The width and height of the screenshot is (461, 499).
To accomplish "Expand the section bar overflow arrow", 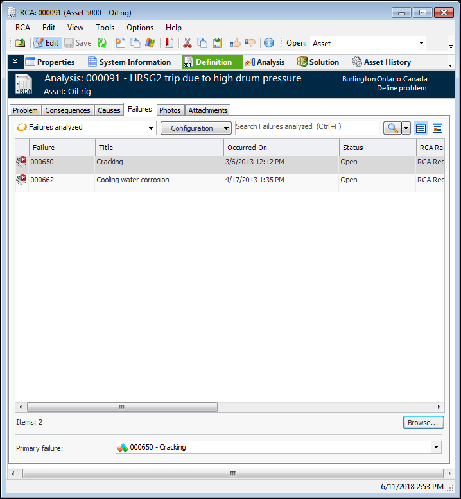I will [x=450, y=65].
